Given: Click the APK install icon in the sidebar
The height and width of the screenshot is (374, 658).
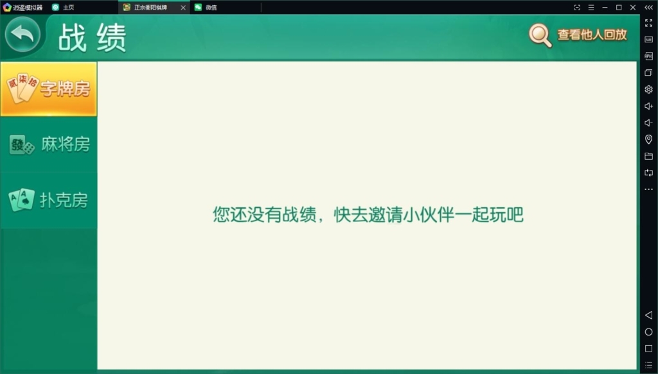Looking at the screenshot, I should point(648,56).
